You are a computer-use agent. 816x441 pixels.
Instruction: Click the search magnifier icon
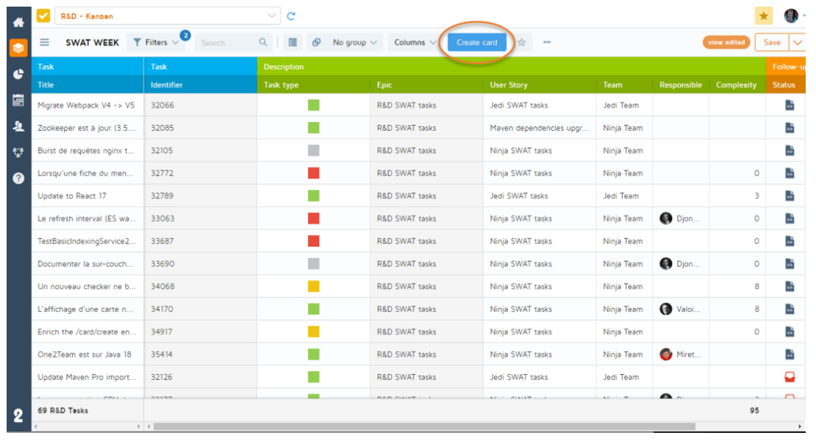click(x=263, y=43)
